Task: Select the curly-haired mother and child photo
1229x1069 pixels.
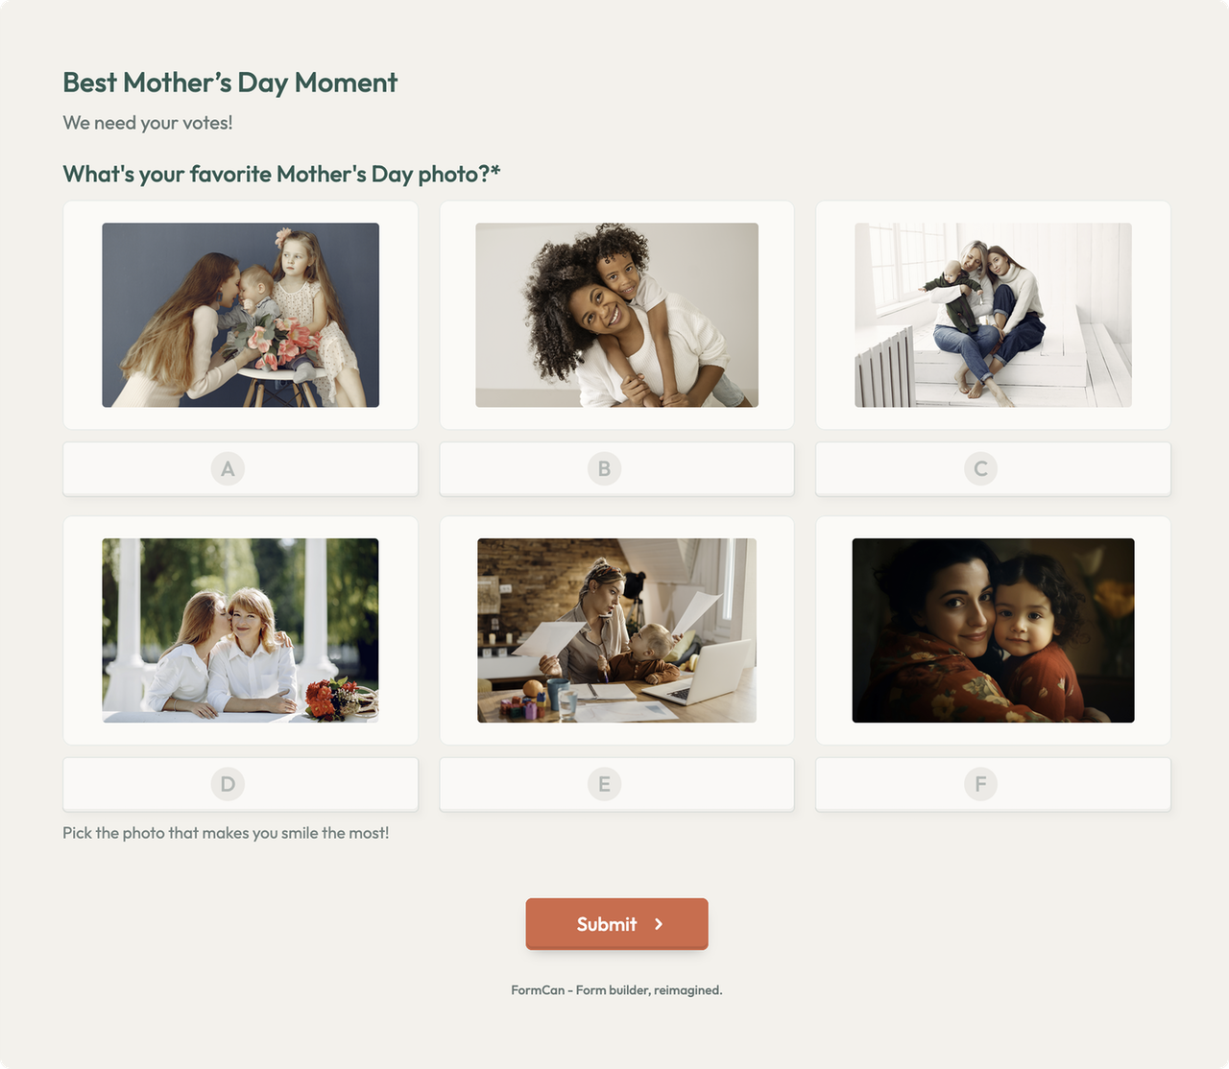Action: pyautogui.click(x=616, y=315)
